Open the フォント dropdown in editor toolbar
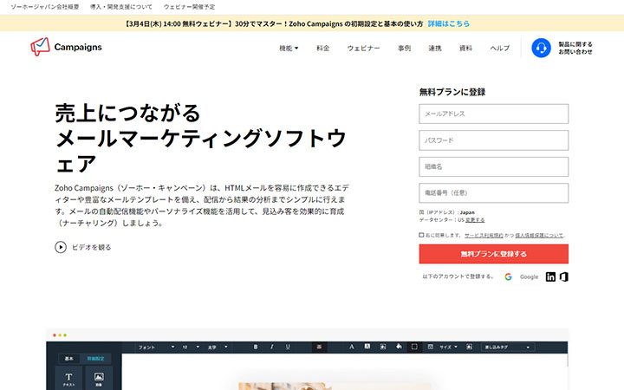 (153, 347)
